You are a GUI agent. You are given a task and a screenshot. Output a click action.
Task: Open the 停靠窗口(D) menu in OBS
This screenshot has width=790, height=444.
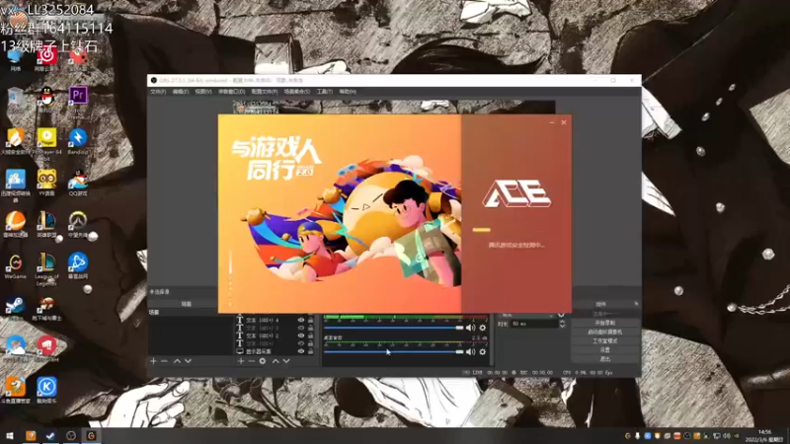(x=232, y=92)
